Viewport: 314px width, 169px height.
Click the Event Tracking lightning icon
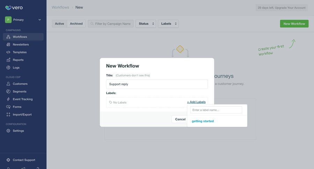(x=8, y=99)
